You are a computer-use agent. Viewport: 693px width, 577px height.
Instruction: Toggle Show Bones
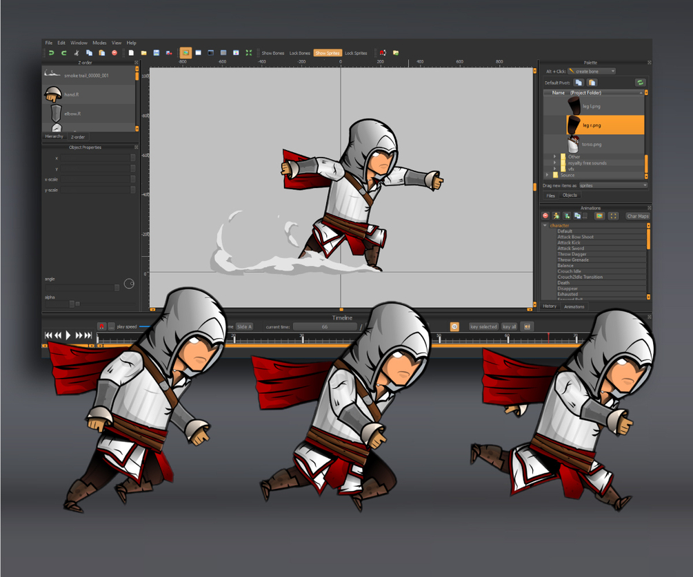tap(272, 53)
